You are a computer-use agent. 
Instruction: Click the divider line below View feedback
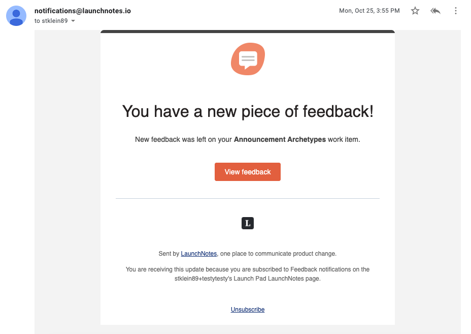point(248,199)
